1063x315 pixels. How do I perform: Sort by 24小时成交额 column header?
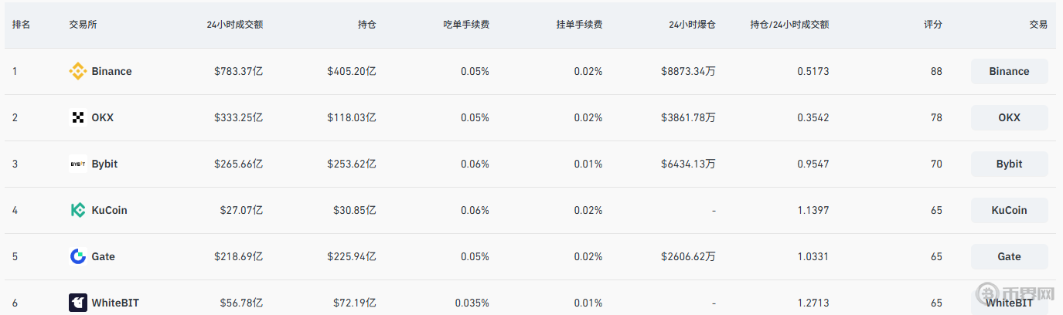tap(234, 25)
